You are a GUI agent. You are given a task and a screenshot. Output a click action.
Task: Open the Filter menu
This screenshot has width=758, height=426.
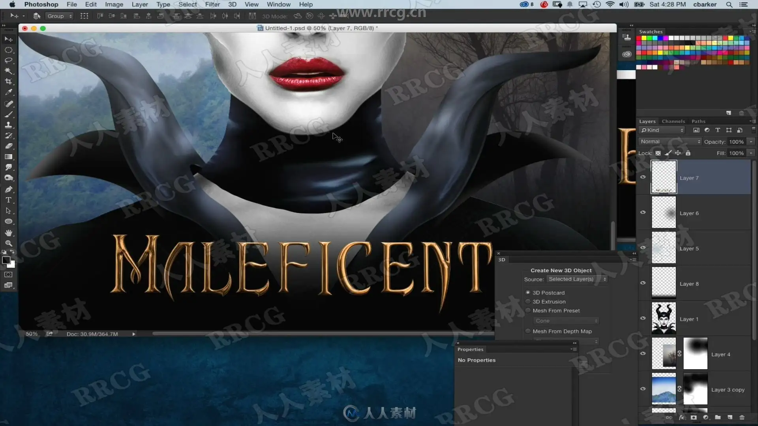212,4
